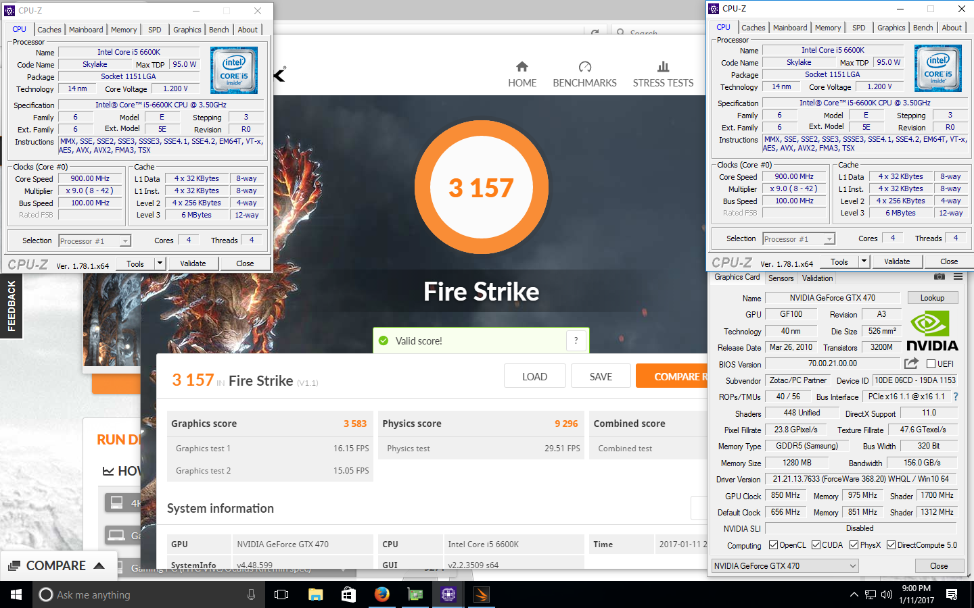Viewport: 974px width, 608px height.
Task: Open the Windows Store taskbar icon
Action: click(x=348, y=594)
